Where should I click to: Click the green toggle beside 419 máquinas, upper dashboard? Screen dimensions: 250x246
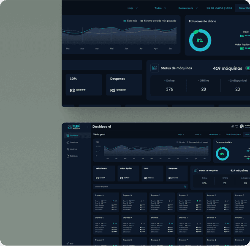coord(247,68)
